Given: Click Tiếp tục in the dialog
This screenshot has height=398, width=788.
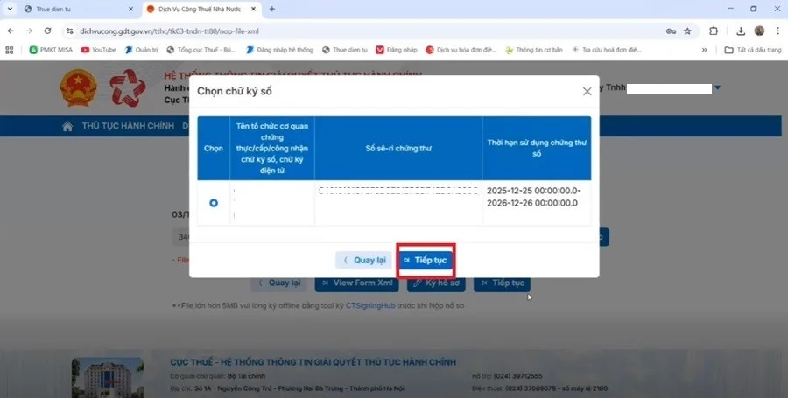Looking at the screenshot, I should [x=425, y=260].
